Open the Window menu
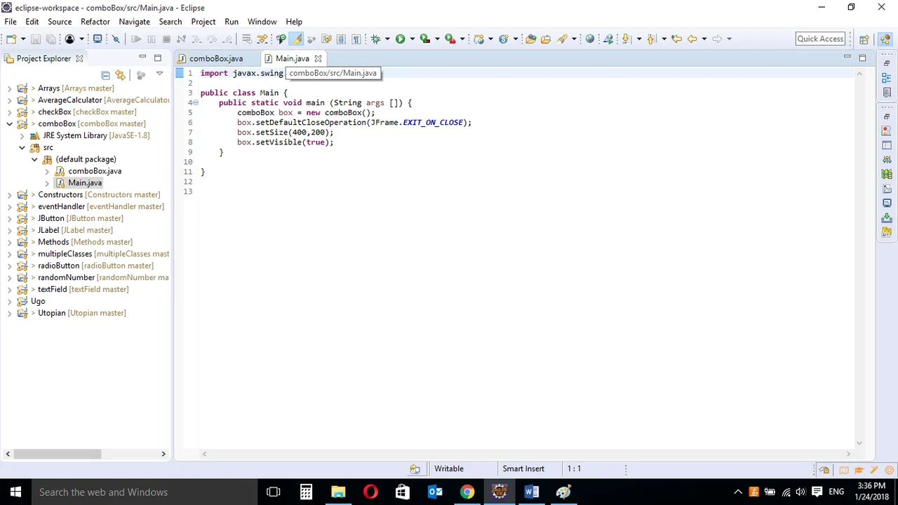Viewport: 898px width, 505px height. tap(262, 22)
